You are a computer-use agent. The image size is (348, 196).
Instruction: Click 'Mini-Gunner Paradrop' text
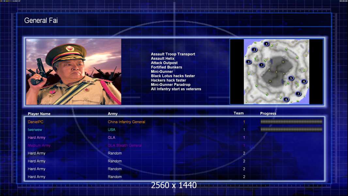tap(170, 85)
